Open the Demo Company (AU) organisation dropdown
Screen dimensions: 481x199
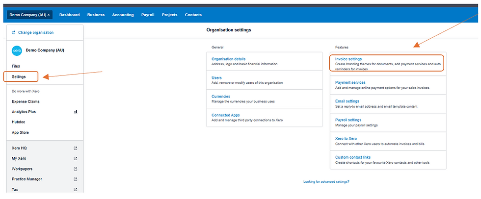[x=30, y=15]
